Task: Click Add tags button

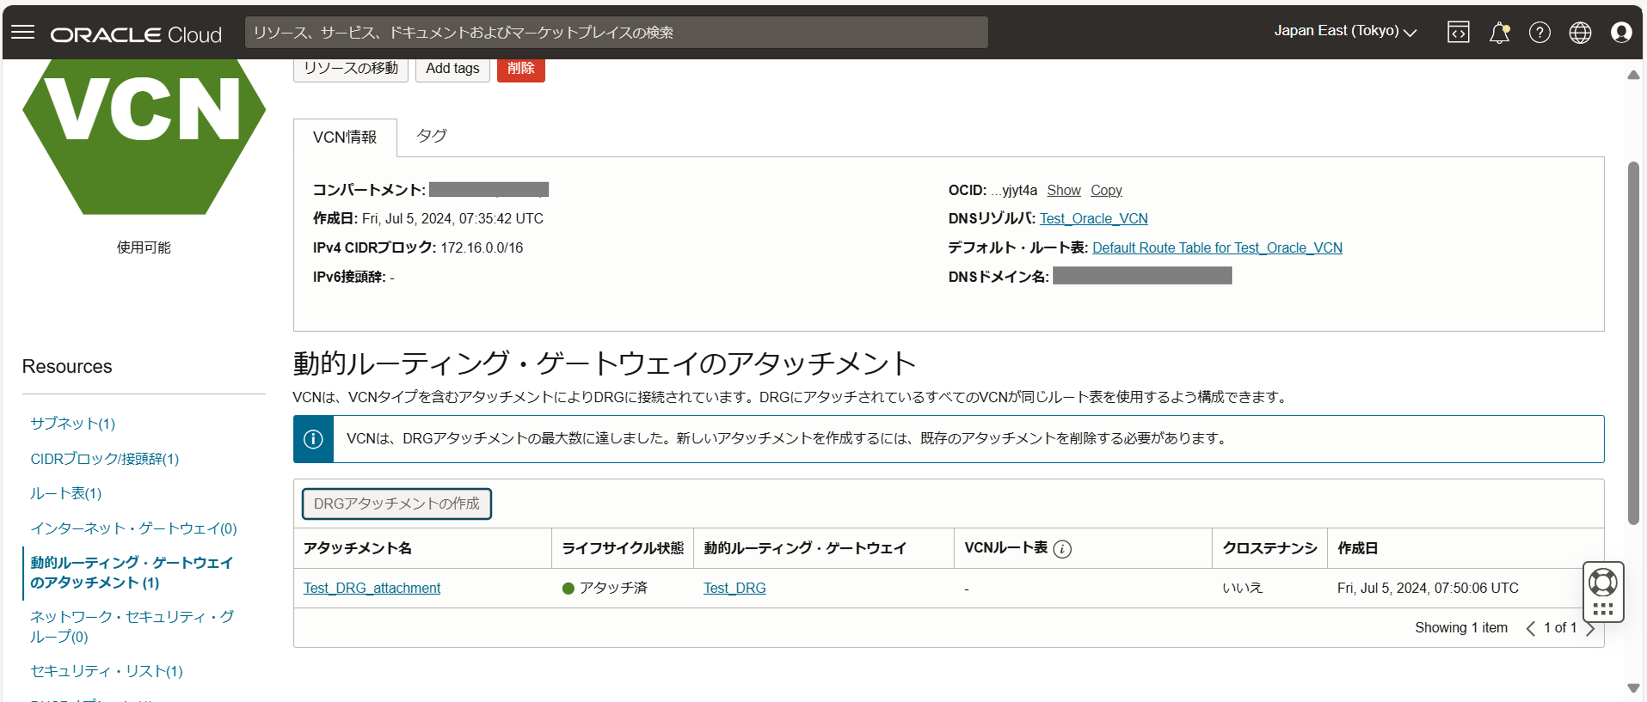Action: click(x=452, y=68)
